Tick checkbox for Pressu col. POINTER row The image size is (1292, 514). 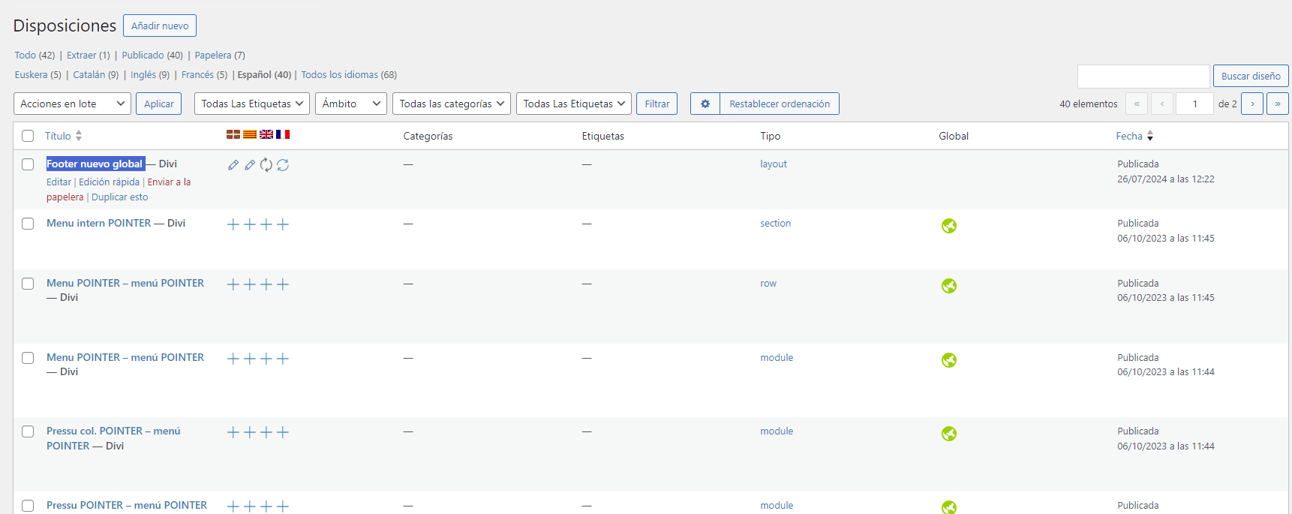28,431
